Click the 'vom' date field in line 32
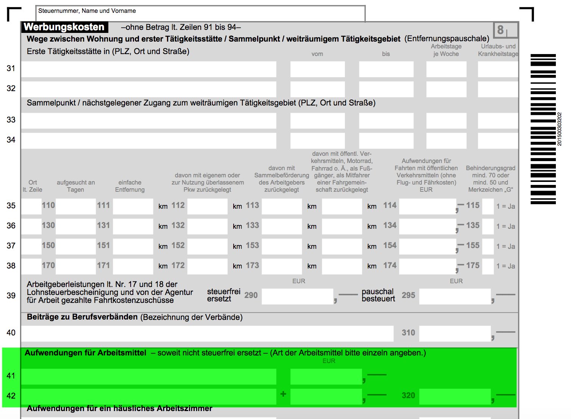This screenshot has width=571, height=419. 318,89
